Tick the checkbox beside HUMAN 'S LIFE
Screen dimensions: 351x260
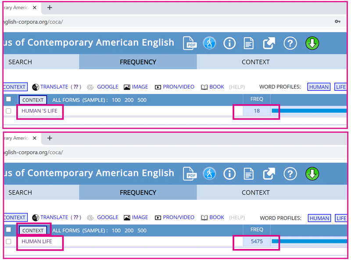point(8,111)
